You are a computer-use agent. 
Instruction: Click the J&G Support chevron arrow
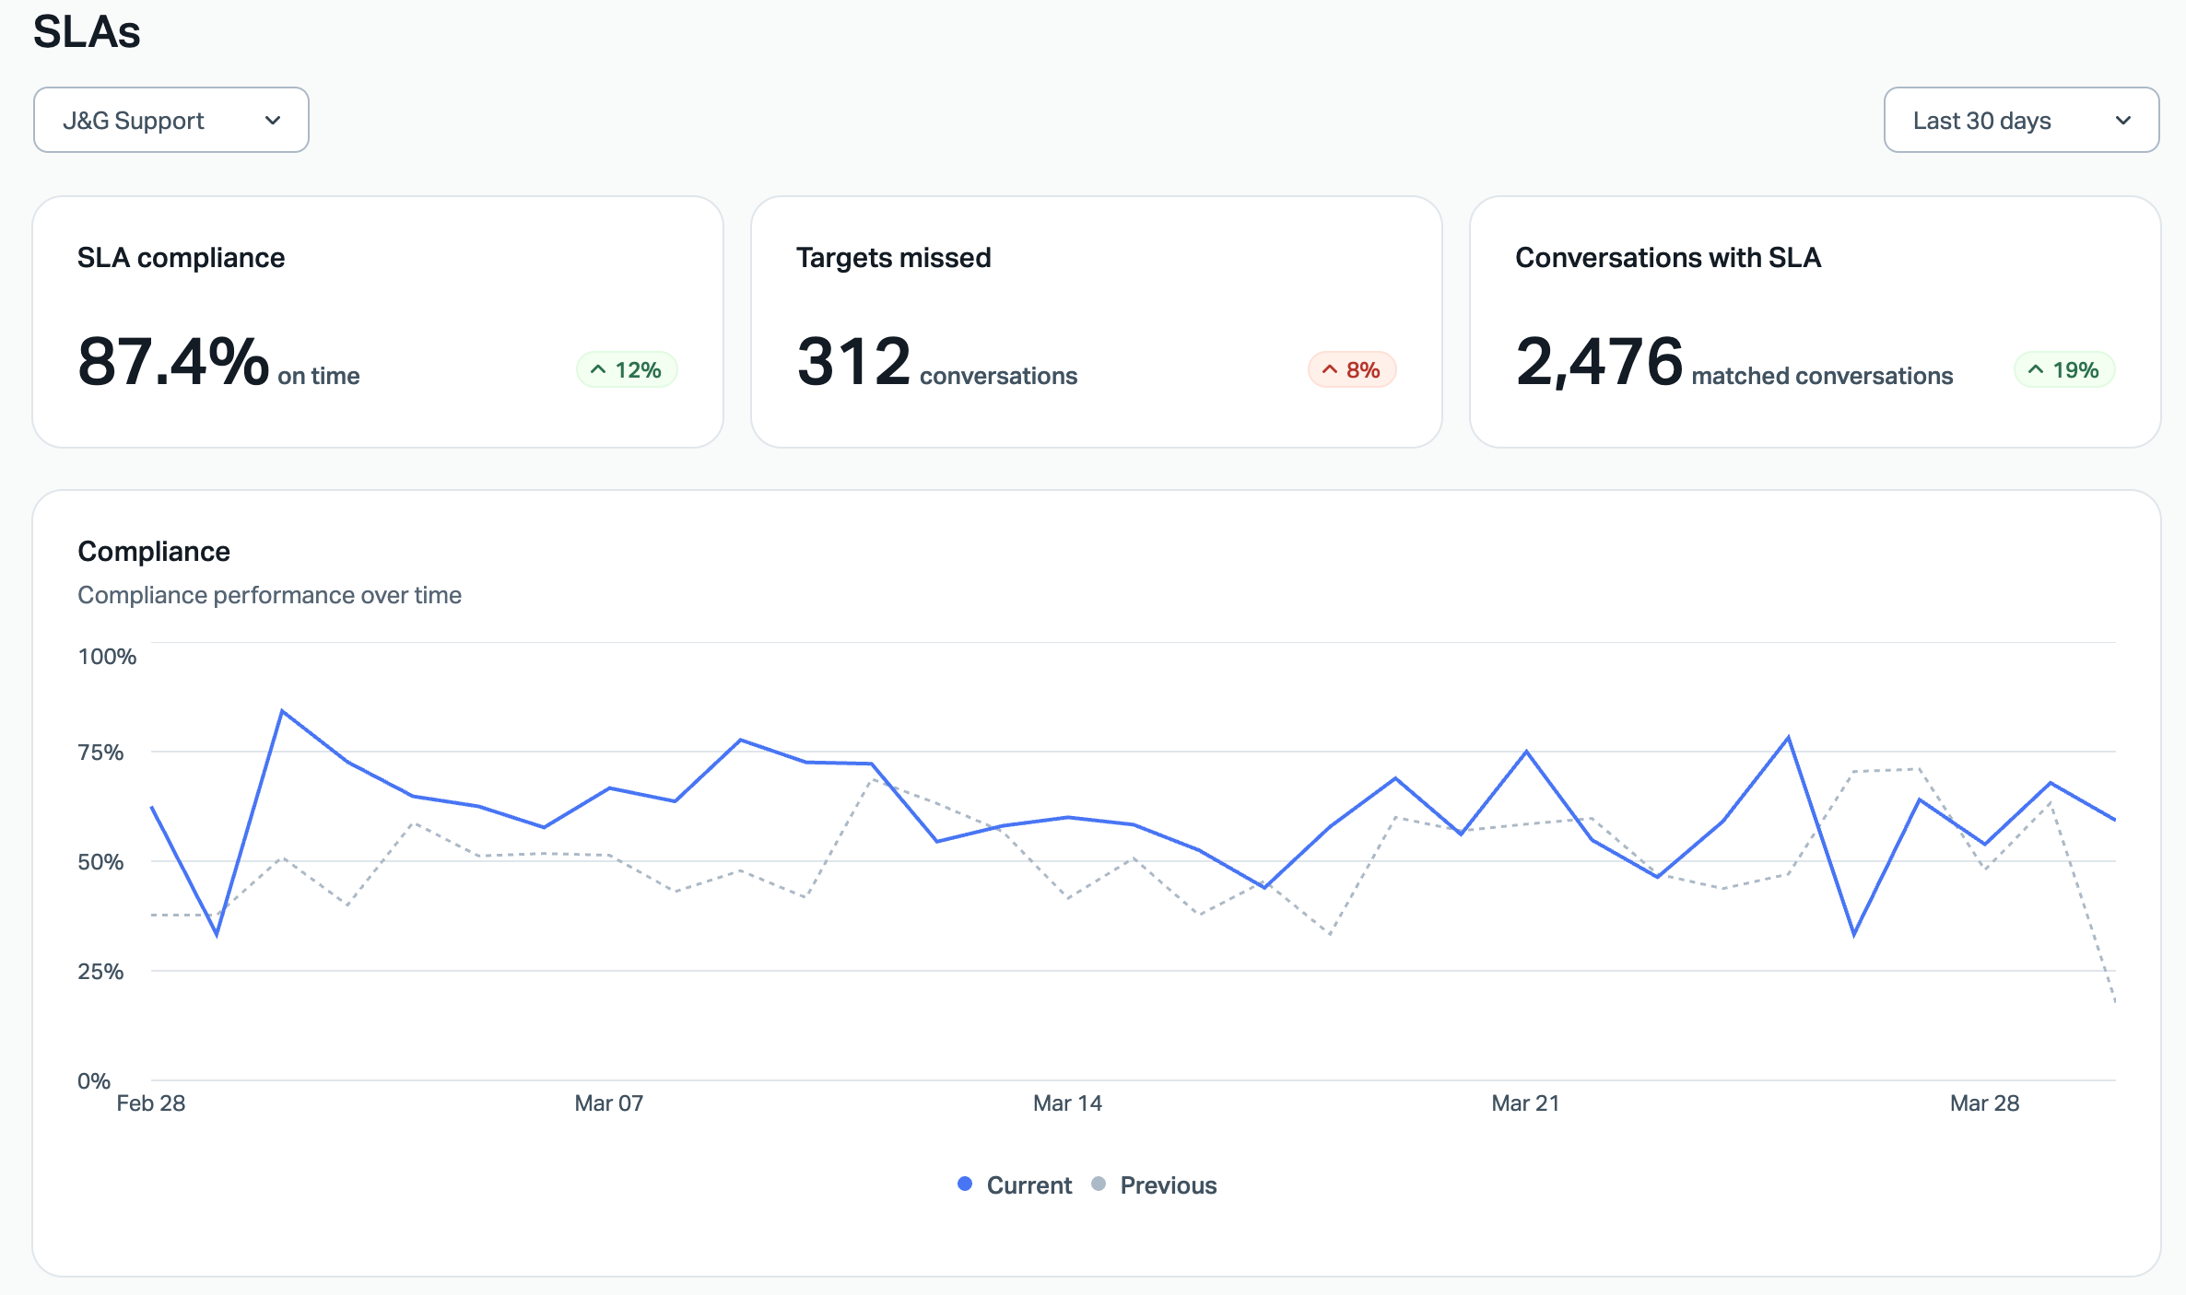(273, 121)
